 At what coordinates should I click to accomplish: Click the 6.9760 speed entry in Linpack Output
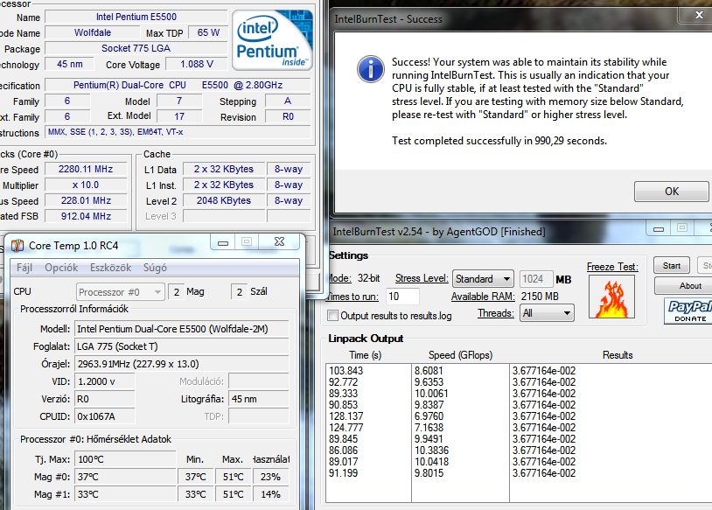[429, 416]
